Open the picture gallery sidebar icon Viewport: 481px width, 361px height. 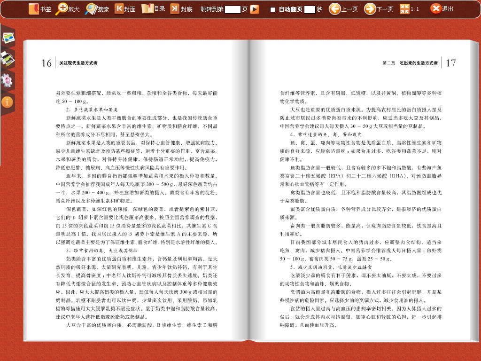[x=8, y=38]
